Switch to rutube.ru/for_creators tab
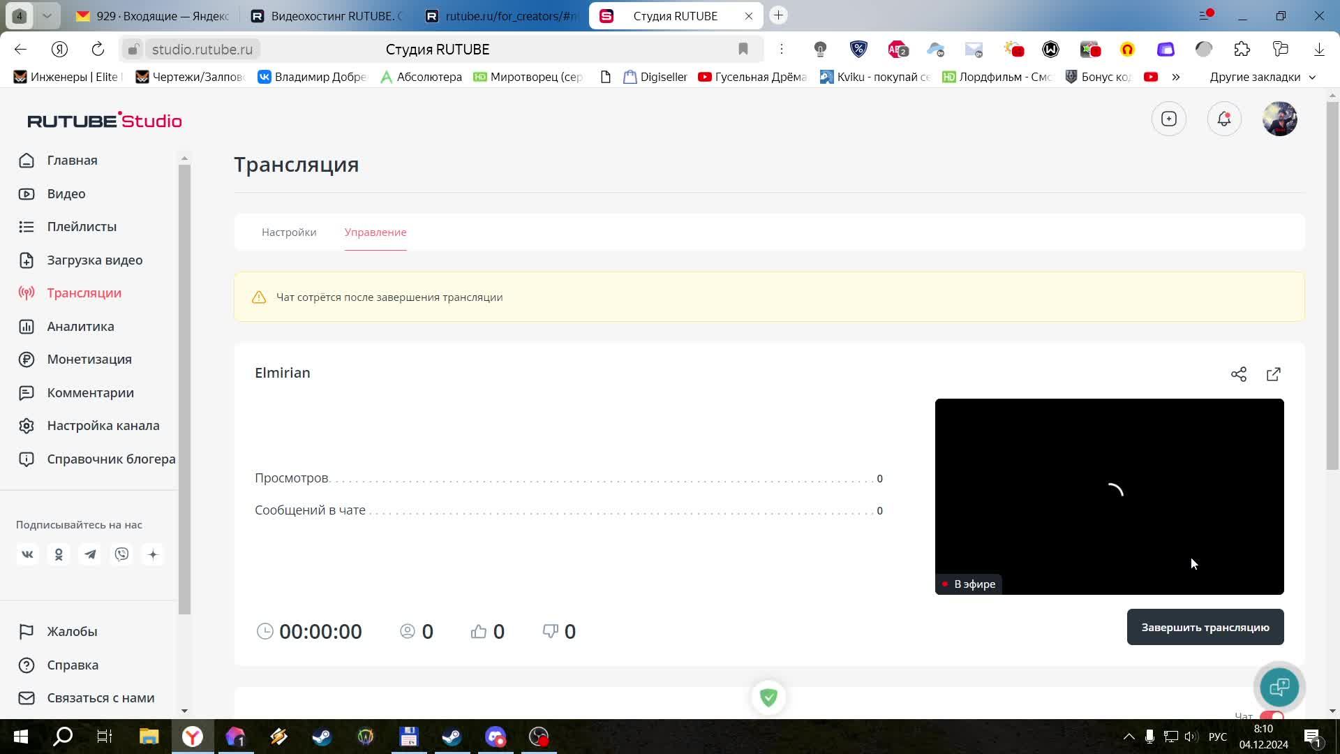 (502, 15)
